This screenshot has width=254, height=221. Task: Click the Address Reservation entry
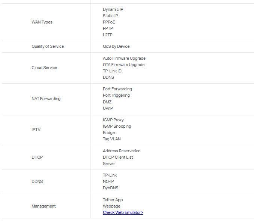coord(122,151)
